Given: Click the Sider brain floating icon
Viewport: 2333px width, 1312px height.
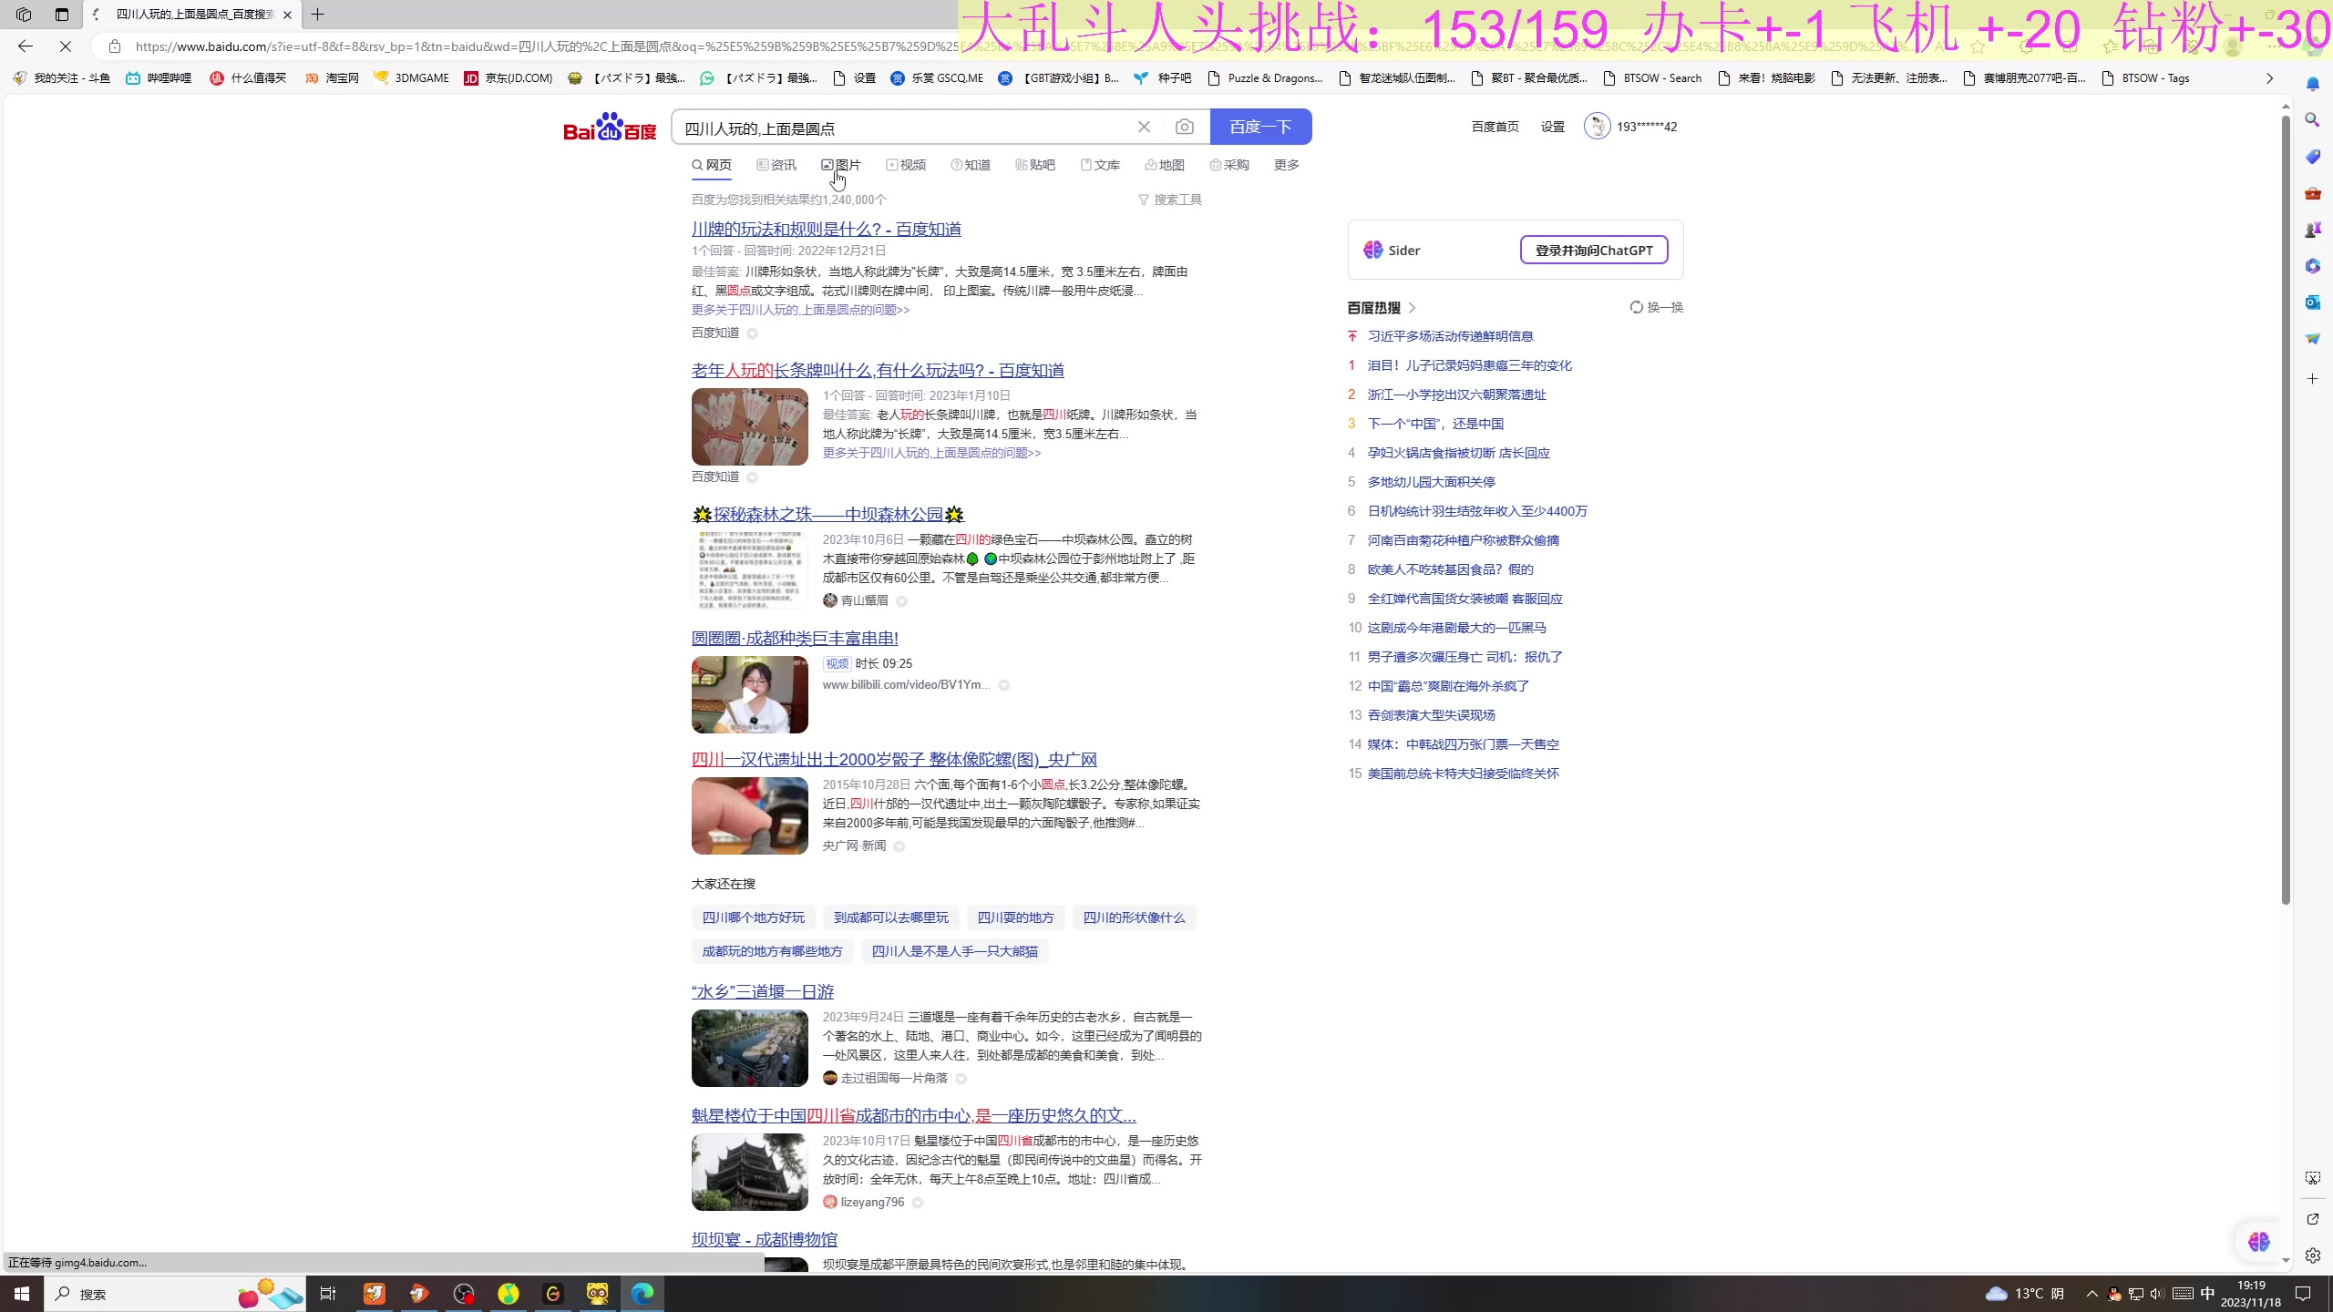Looking at the screenshot, I should [x=2258, y=1242].
